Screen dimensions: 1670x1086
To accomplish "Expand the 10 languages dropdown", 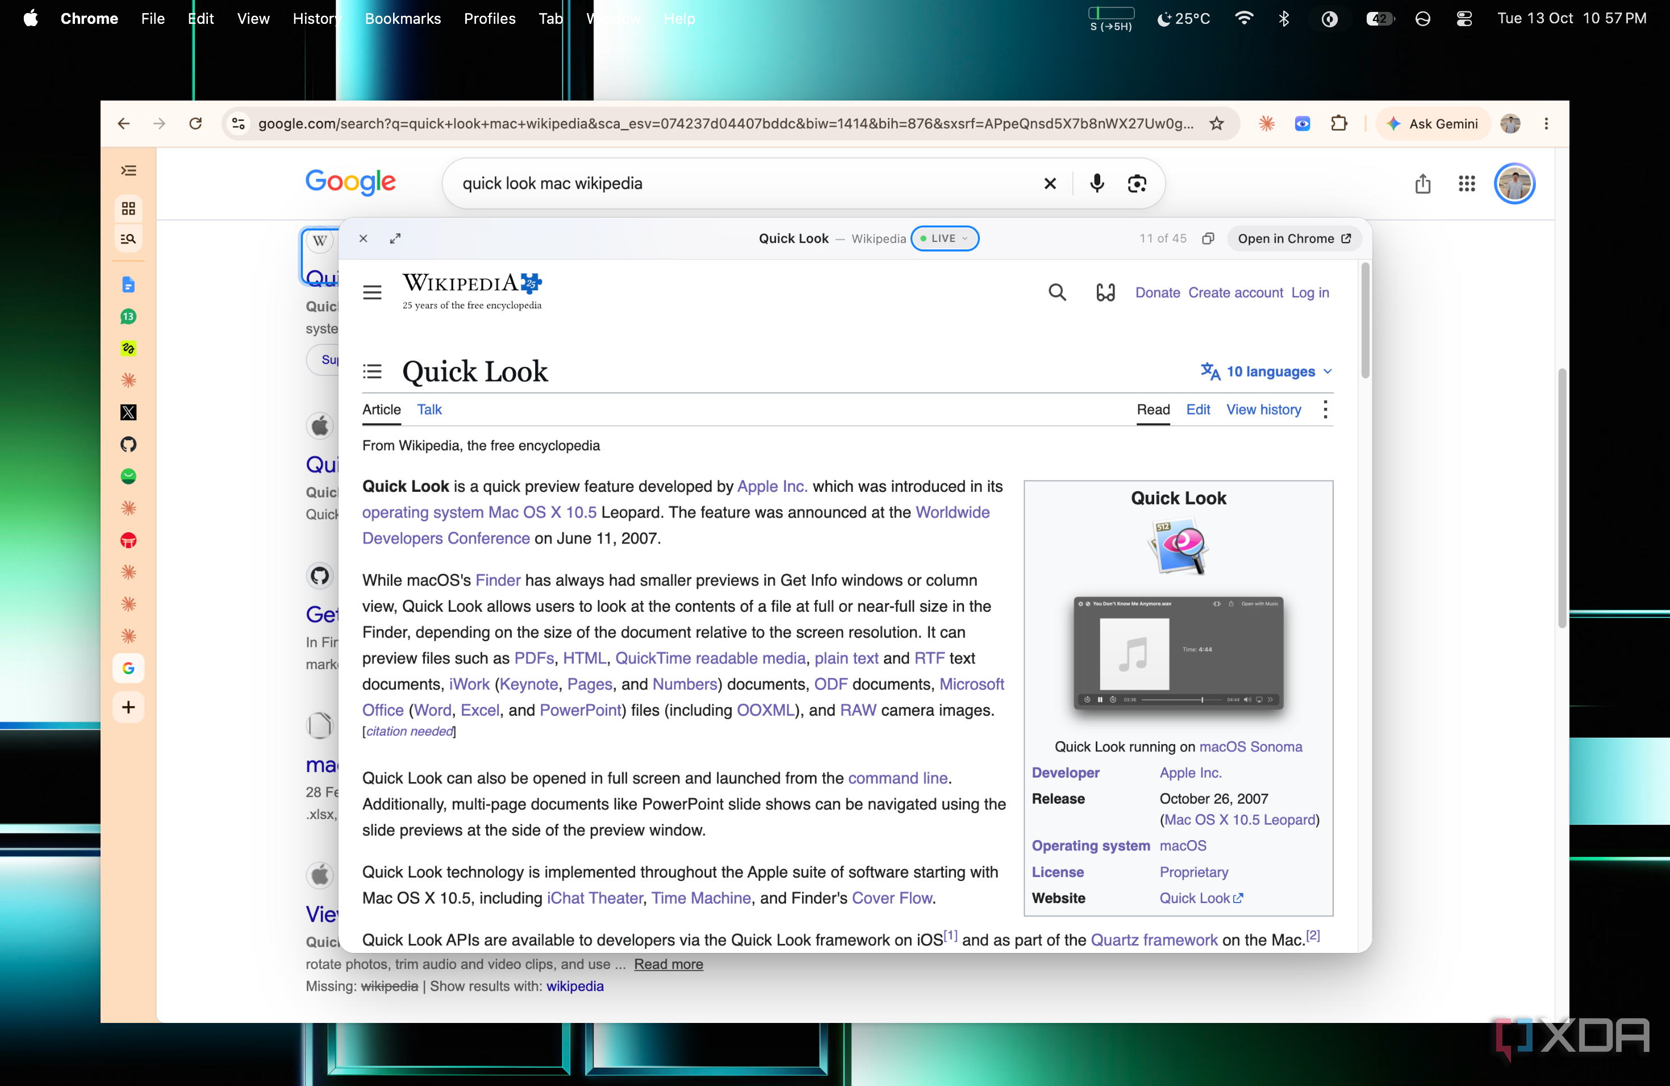I will tap(1266, 371).
